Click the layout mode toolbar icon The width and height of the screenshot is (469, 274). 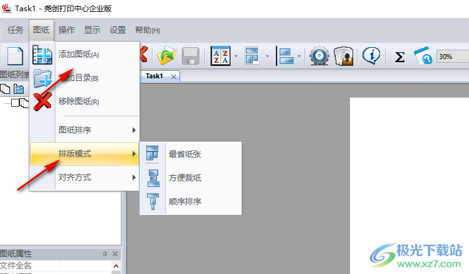[x=252, y=55]
